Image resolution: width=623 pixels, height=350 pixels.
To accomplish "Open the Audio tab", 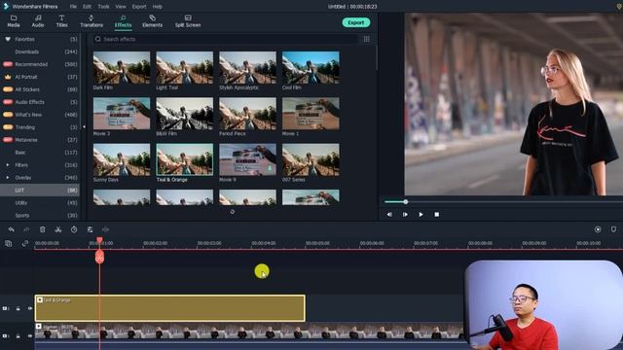I will coord(38,21).
